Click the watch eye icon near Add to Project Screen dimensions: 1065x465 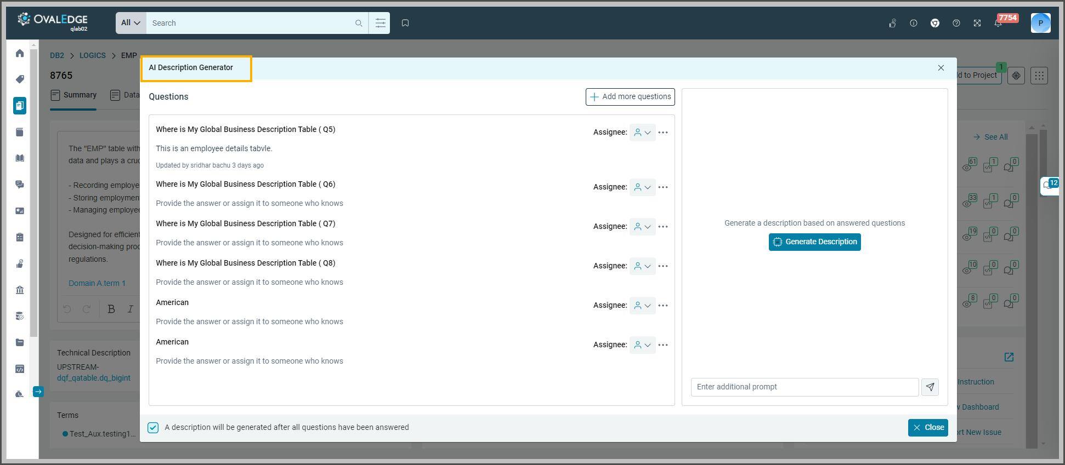coord(1016,76)
